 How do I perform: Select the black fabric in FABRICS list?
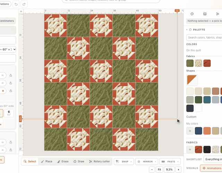207,149
